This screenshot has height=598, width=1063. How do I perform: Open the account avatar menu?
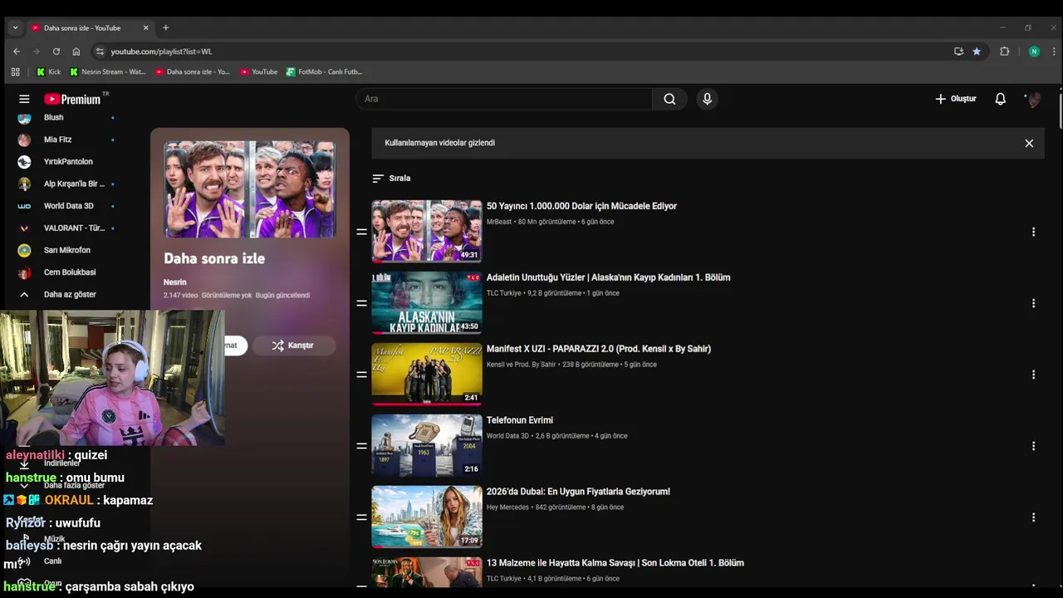(1034, 99)
